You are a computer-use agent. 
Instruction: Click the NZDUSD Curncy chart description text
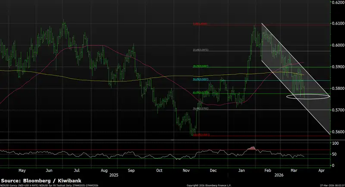[50, 185]
